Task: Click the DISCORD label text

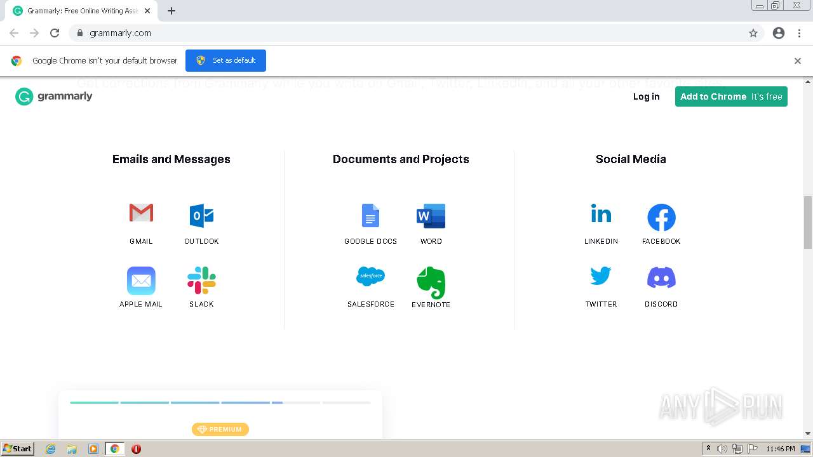Action: coord(661,304)
